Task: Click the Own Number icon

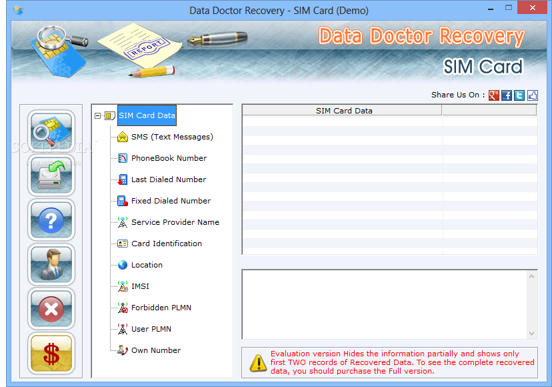Action: (123, 350)
